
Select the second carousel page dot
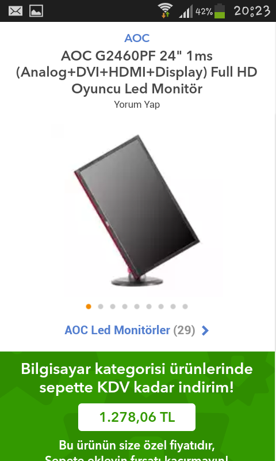tap(101, 307)
